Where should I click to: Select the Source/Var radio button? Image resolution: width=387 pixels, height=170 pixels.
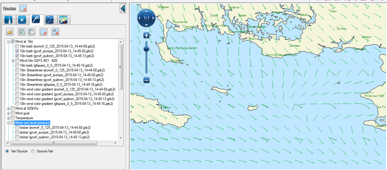33,151
